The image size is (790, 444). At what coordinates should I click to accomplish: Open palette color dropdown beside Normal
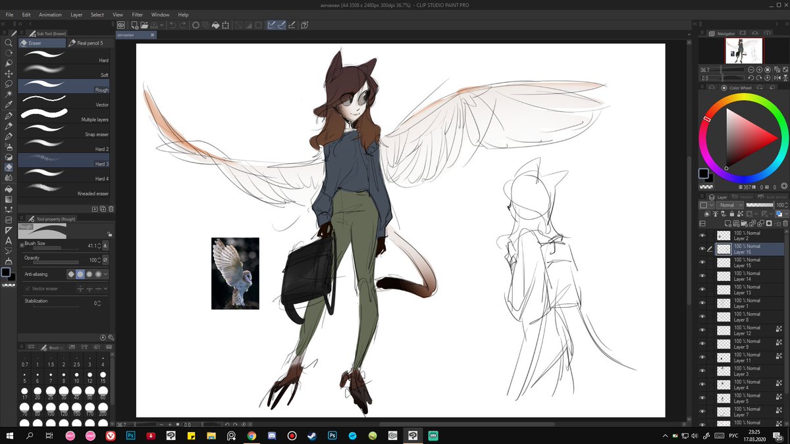707,205
